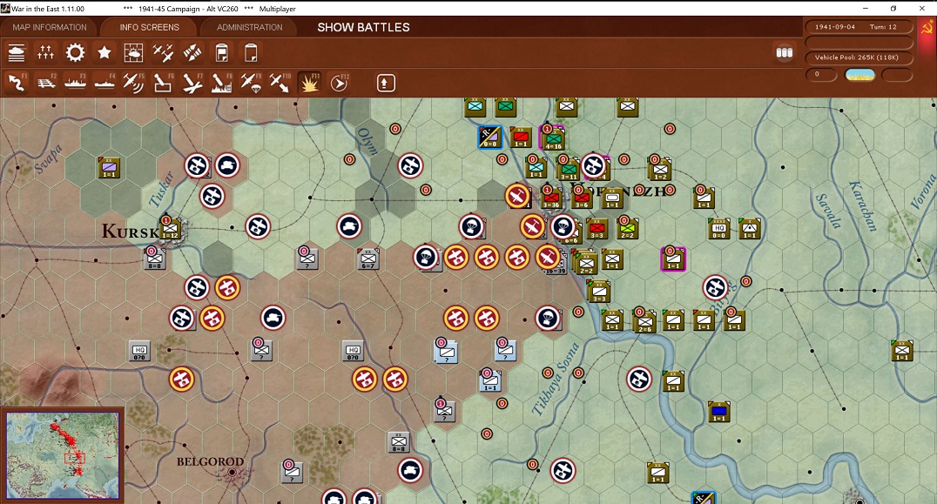
Task: Click the Vehicle Pool: 265K readout
Action: click(x=859, y=57)
